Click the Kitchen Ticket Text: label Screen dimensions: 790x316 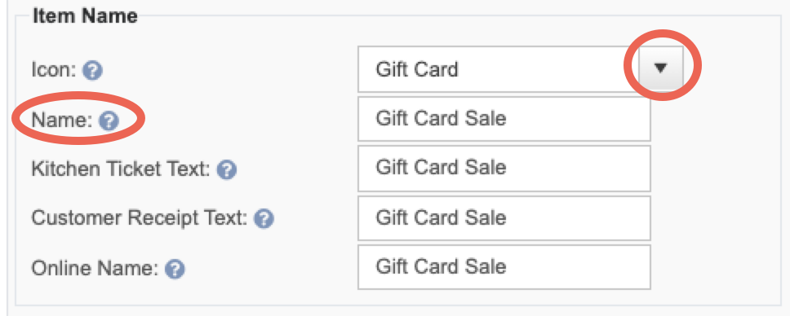click(x=121, y=169)
